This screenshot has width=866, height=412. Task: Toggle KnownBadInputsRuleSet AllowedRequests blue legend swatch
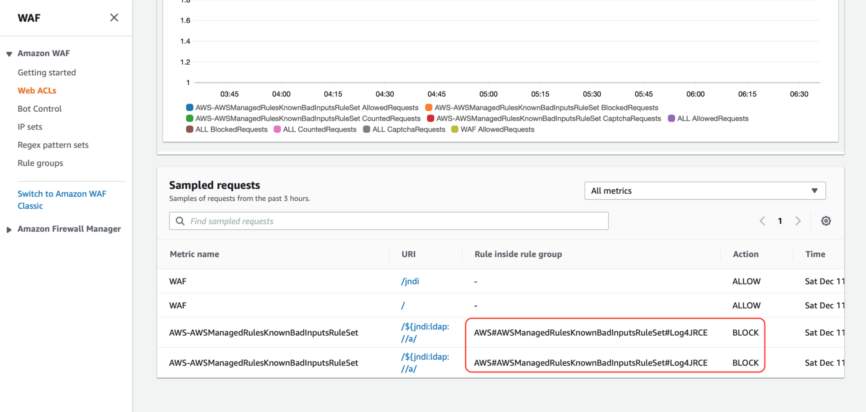[x=190, y=107]
